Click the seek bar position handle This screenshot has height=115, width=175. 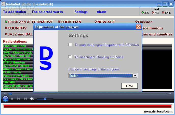10,94
